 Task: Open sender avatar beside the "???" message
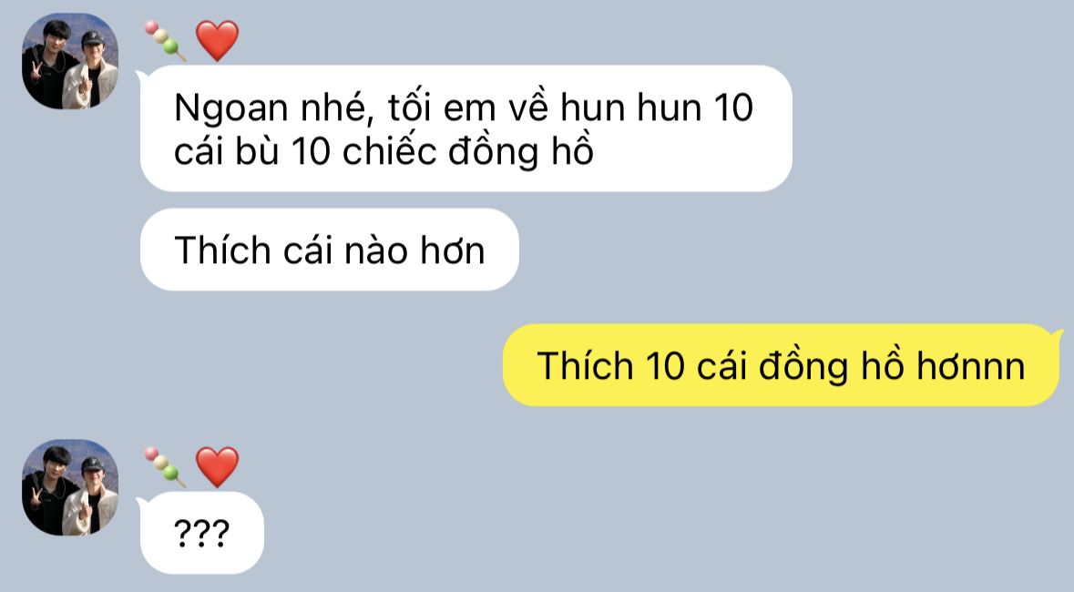coord(70,487)
